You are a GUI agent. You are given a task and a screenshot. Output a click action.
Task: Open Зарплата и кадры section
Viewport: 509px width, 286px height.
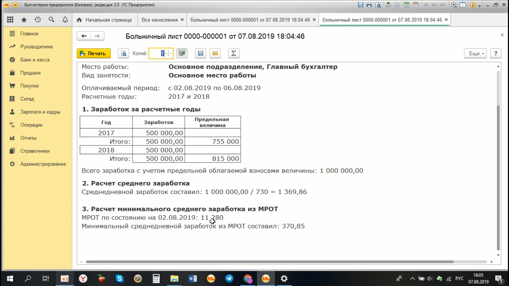(x=40, y=112)
